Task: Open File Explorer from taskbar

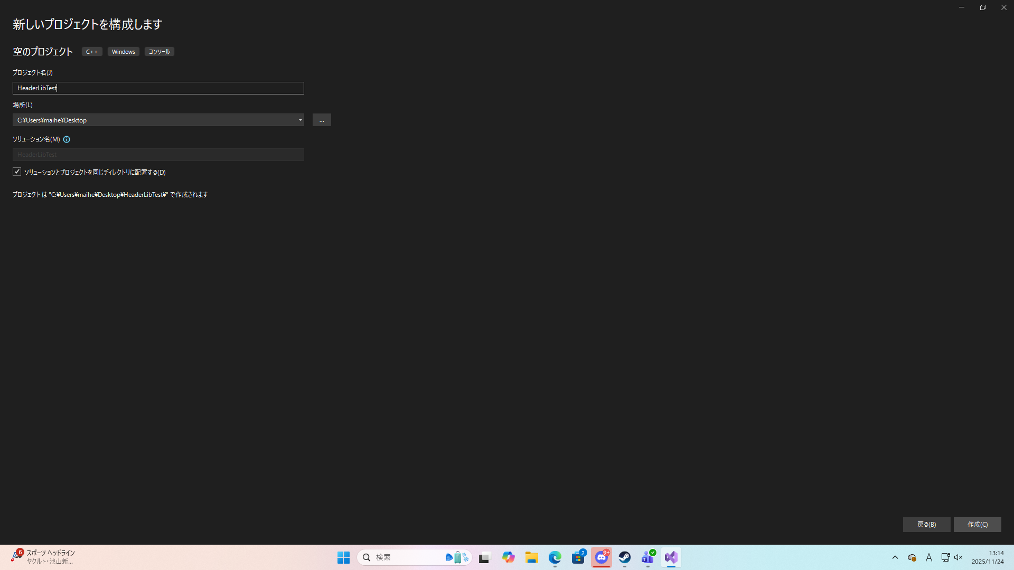Action: (x=532, y=557)
